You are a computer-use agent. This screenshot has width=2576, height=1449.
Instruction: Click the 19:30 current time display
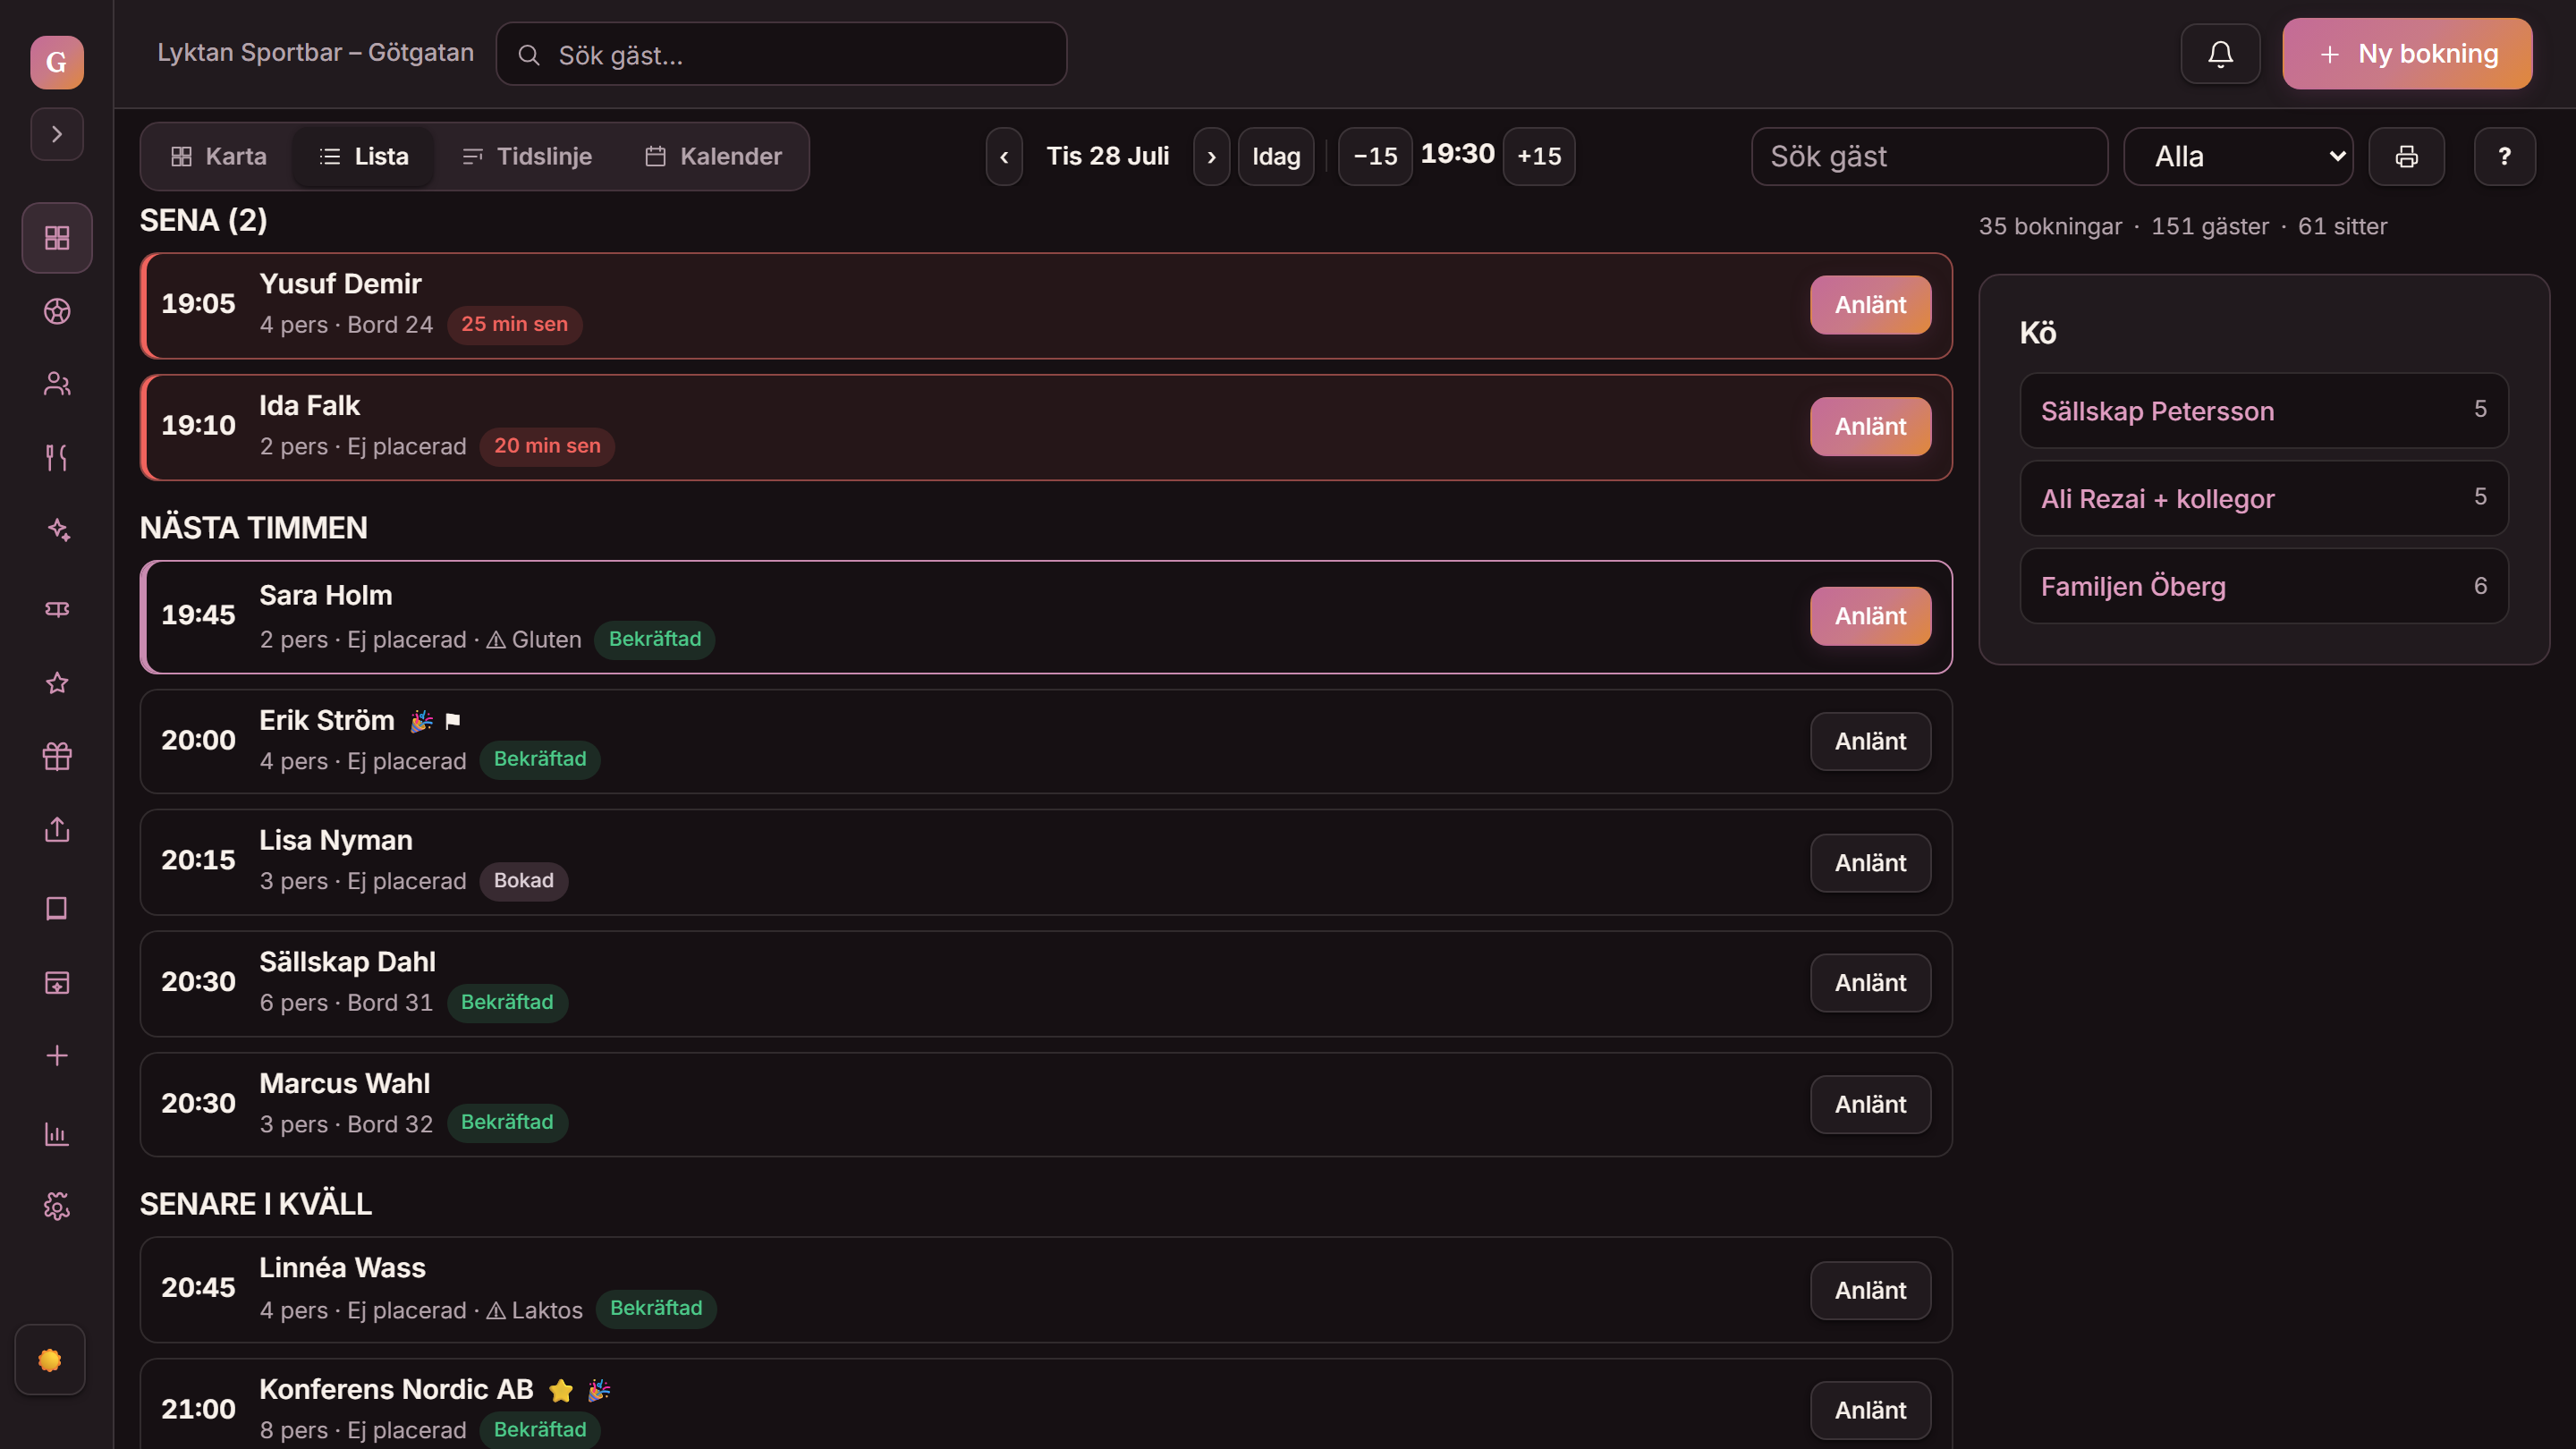1457,154
